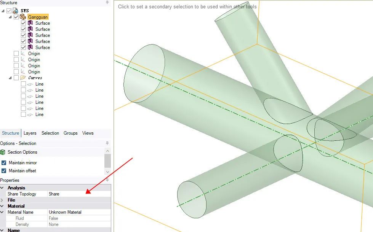Check the first Origin checkbox
Screen dimensions: 373x232
(16, 53)
